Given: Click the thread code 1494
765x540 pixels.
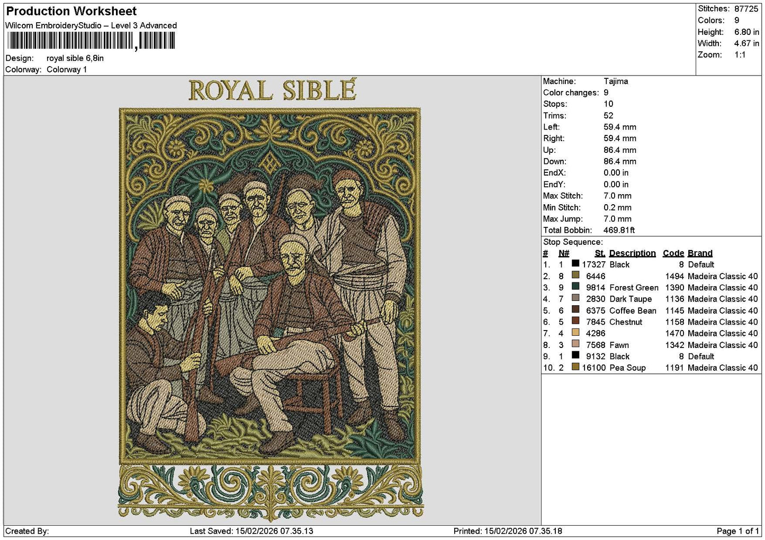Looking at the screenshot, I should click(674, 277).
